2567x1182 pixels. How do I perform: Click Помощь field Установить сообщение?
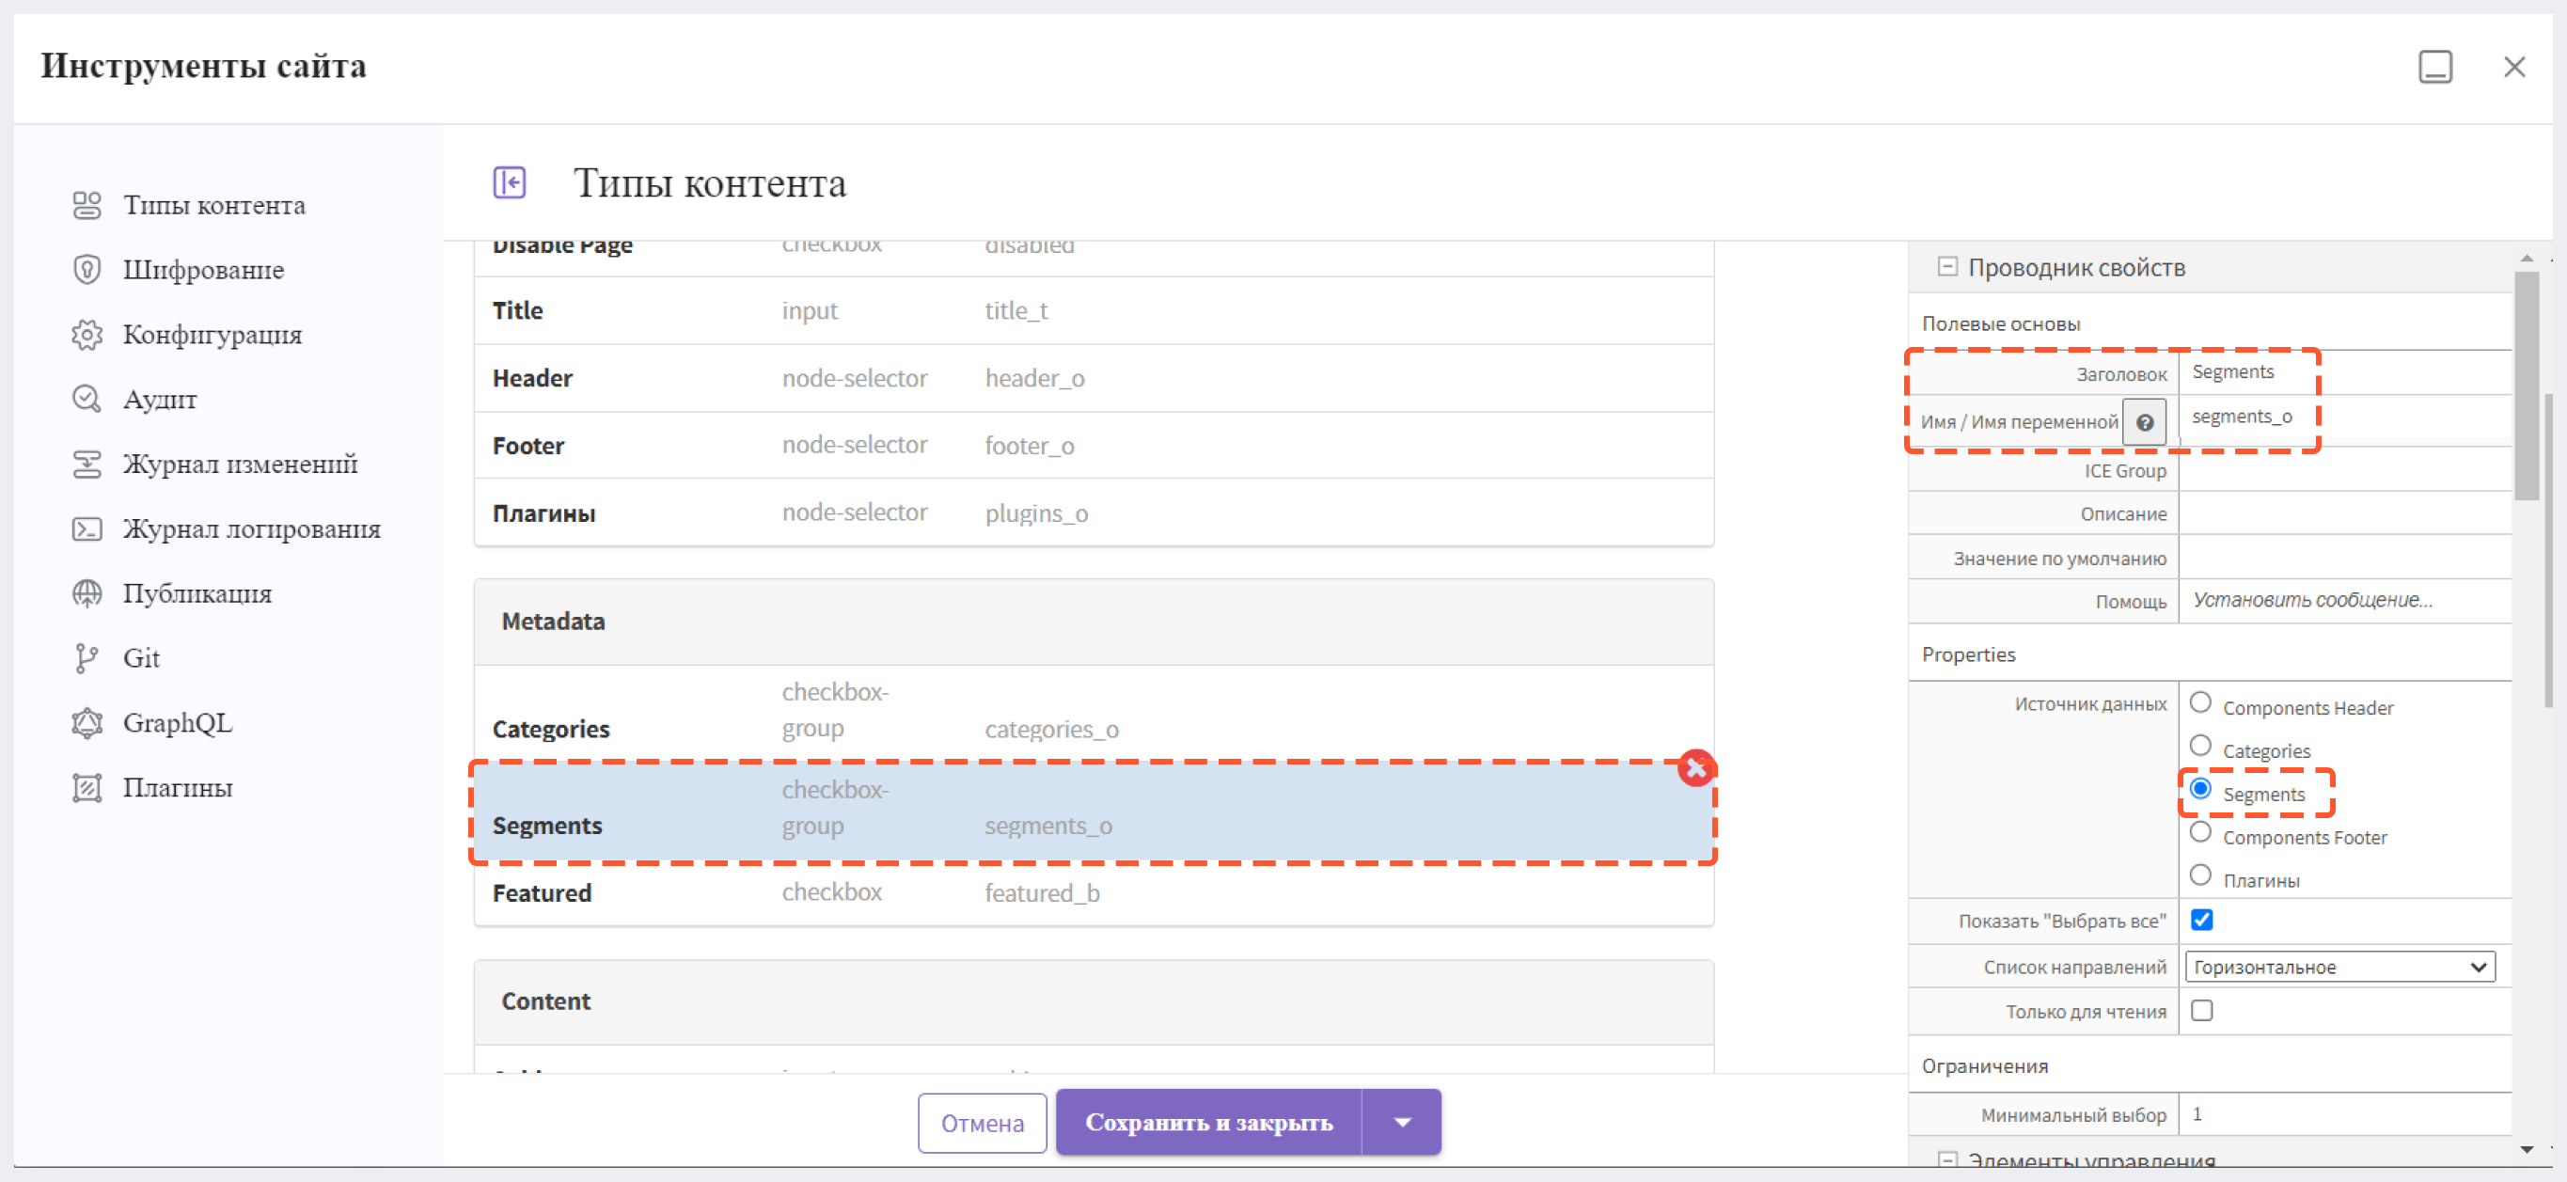(2344, 600)
